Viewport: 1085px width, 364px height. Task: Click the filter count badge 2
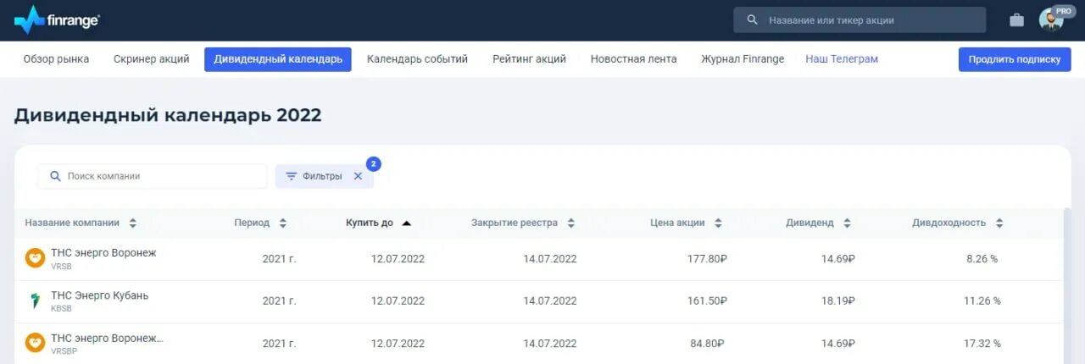click(374, 164)
